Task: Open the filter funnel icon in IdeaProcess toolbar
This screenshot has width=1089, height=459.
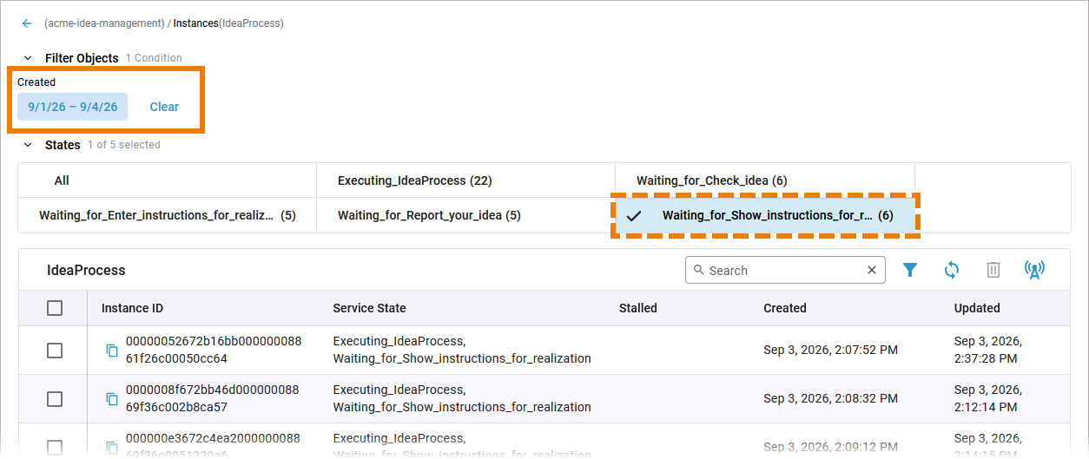Action: [x=910, y=270]
